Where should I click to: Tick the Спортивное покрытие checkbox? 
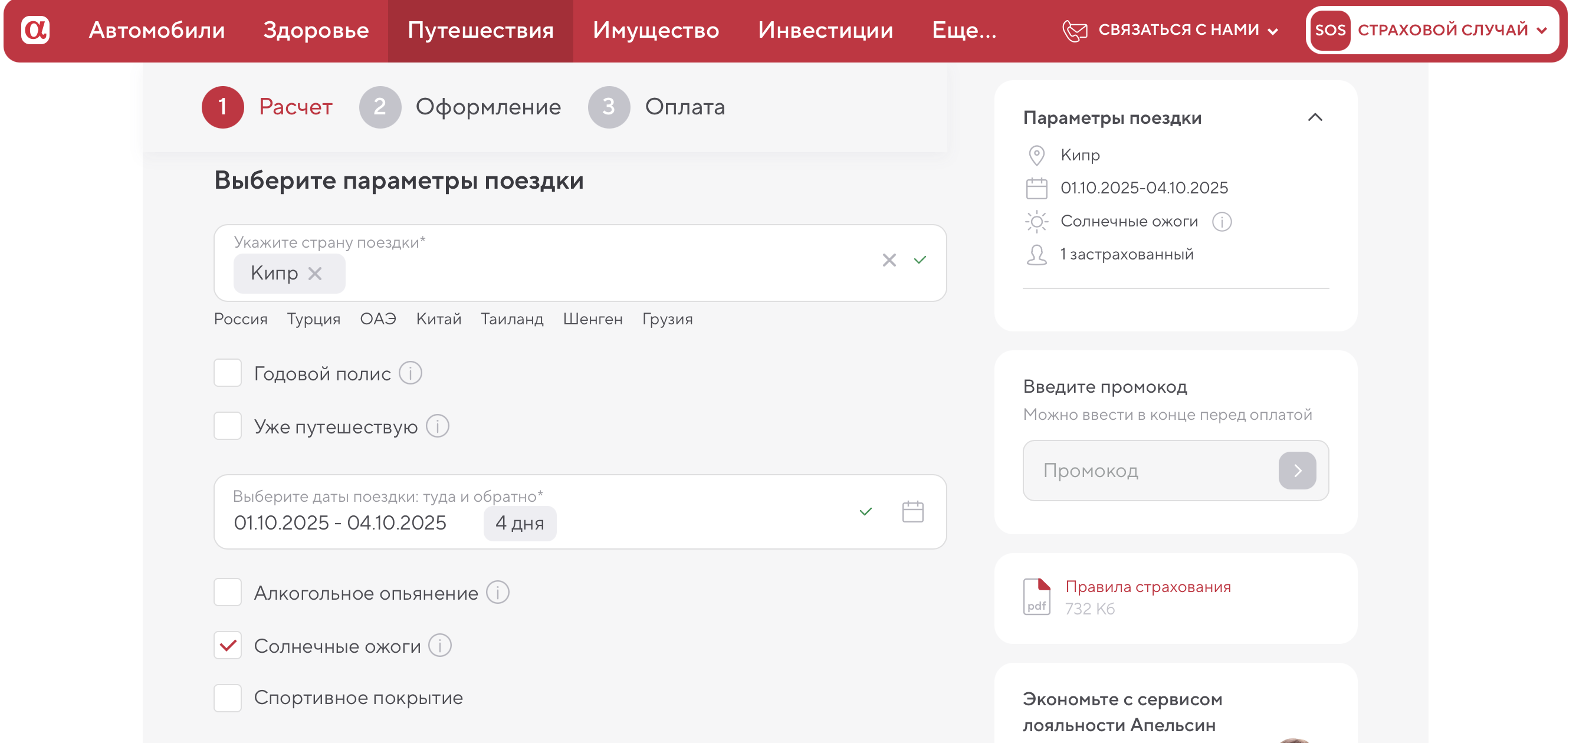point(228,698)
